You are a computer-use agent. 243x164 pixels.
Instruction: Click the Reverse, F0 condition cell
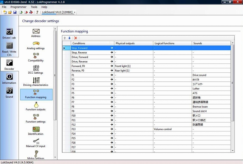point(93,71)
